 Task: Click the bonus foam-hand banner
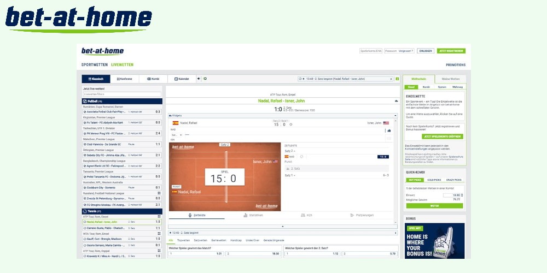435,241
